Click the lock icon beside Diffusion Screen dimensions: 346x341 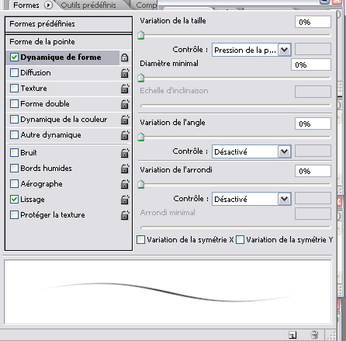pos(125,73)
